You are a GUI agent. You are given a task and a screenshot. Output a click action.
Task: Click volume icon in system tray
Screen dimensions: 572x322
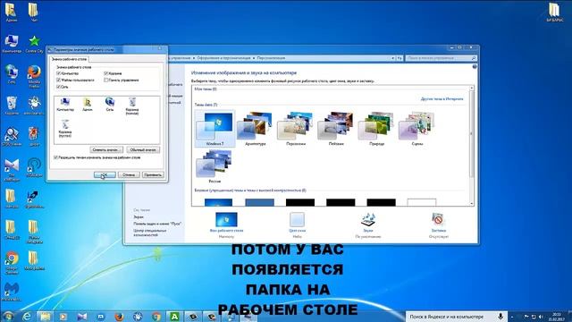point(541,317)
